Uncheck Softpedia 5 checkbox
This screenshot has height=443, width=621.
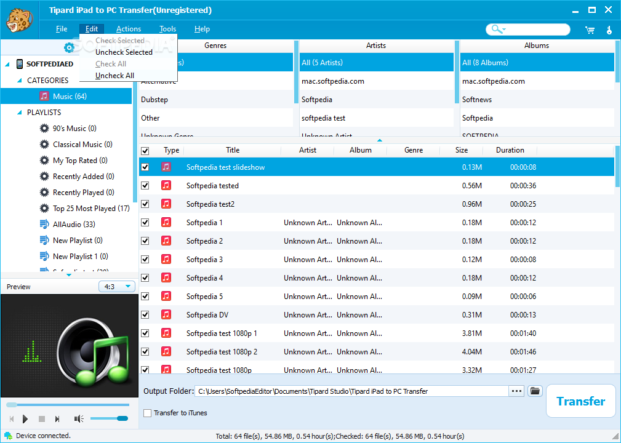pos(145,296)
